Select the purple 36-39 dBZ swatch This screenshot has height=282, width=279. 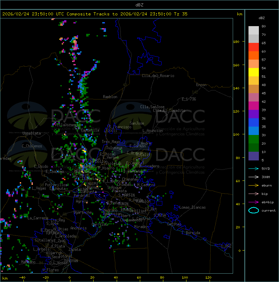[x=254, y=114]
